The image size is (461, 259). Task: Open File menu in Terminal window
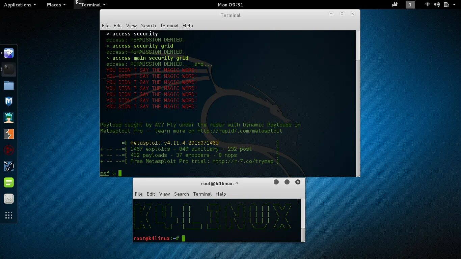pos(106,26)
